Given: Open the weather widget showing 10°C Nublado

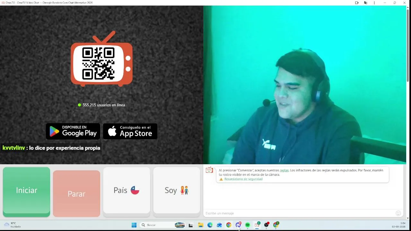Looking at the screenshot, I should pos(12,225).
